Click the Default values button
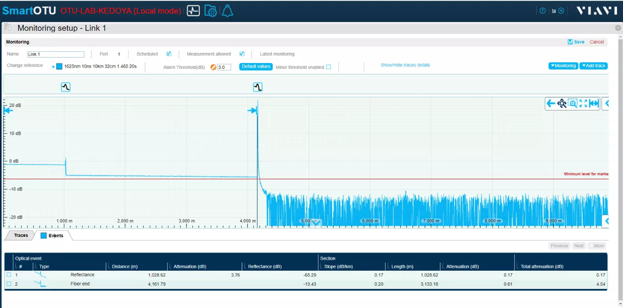 click(x=256, y=66)
